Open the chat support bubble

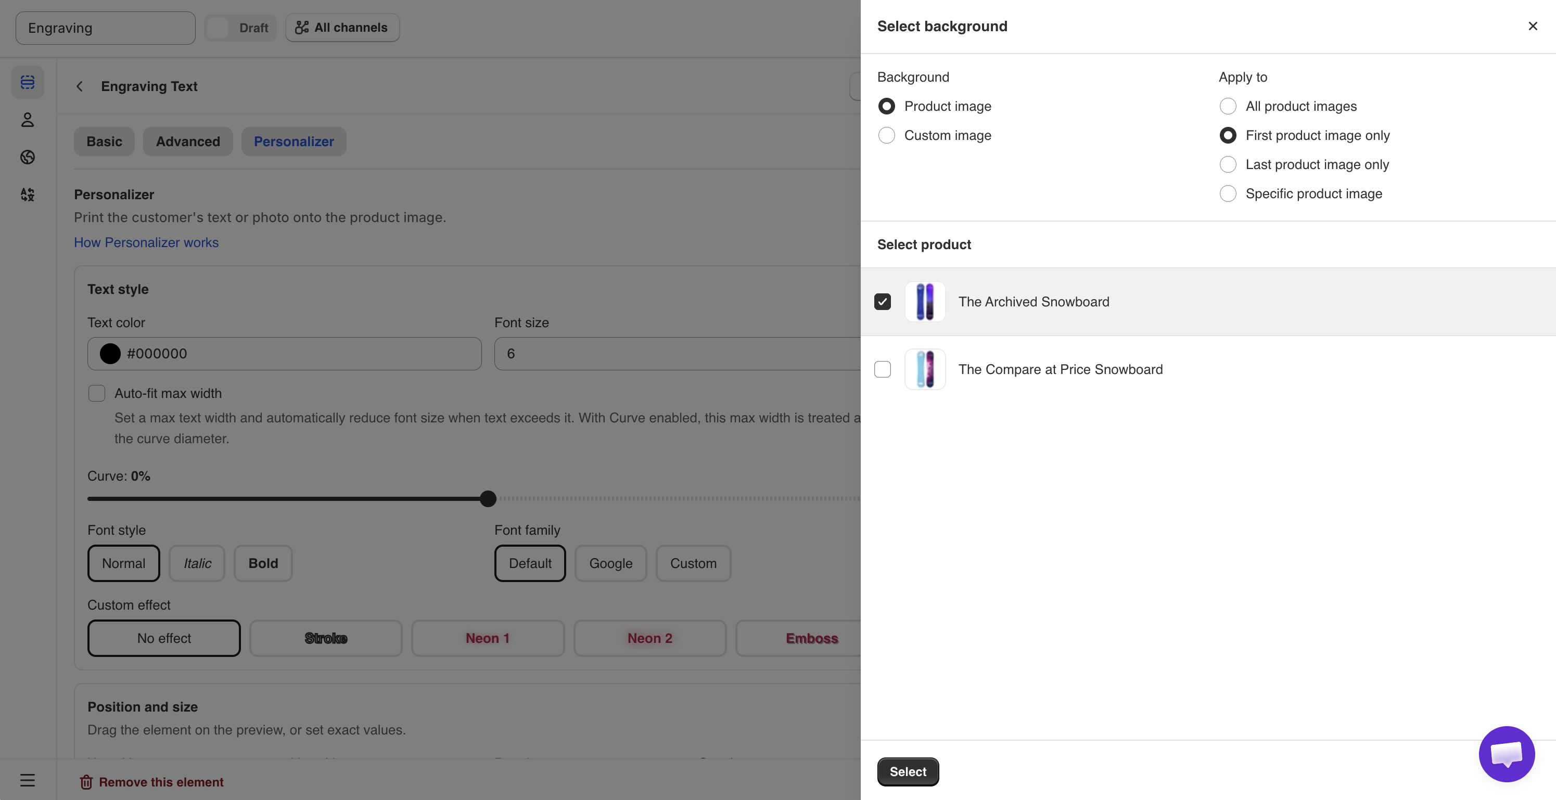[1507, 754]
